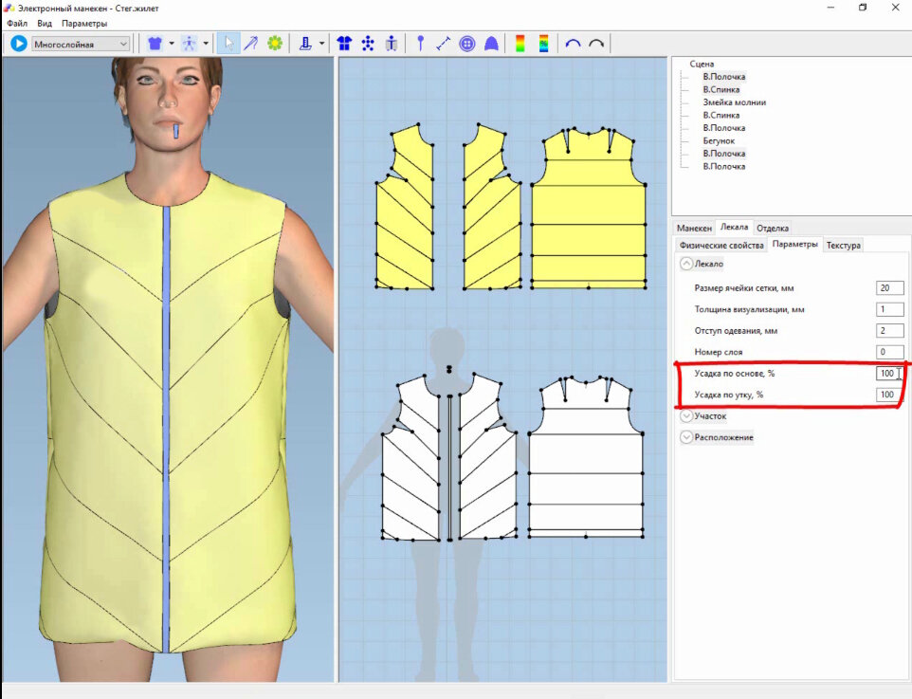Open the Физические свойства sub-tab
This screenshot has height=699, width=912.
tap(721, 246)
